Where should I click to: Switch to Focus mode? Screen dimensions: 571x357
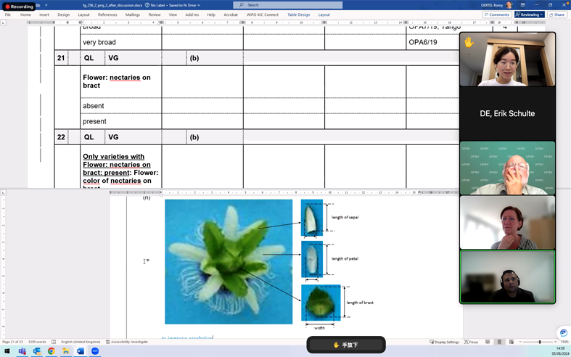click(471, 342)
